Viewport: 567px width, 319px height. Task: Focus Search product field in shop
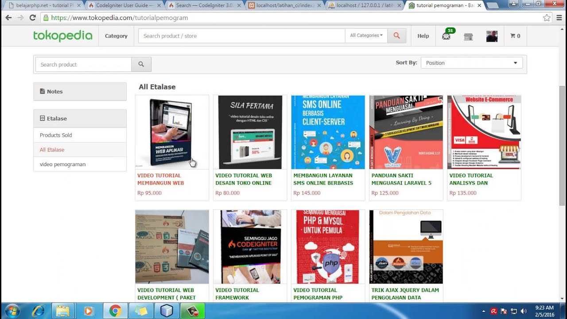(83, 64)
